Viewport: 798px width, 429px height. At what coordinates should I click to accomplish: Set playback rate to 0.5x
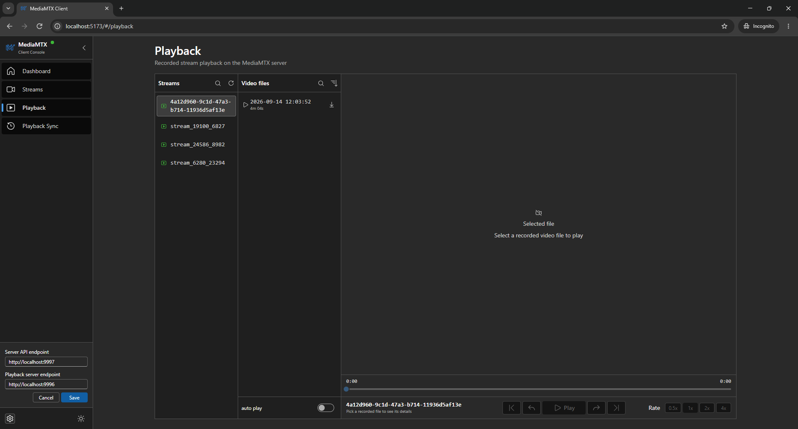(673, 408)
